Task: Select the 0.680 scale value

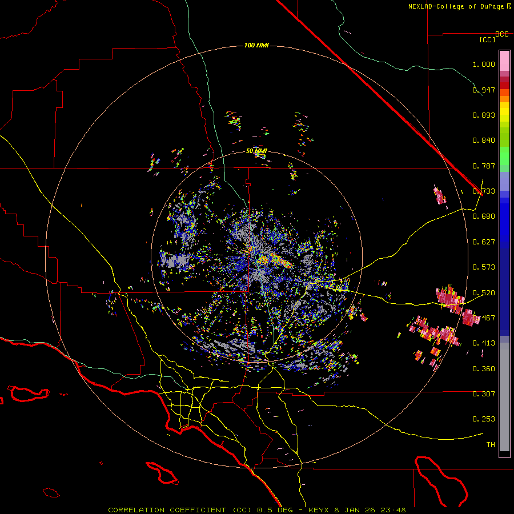Action: 484,216
